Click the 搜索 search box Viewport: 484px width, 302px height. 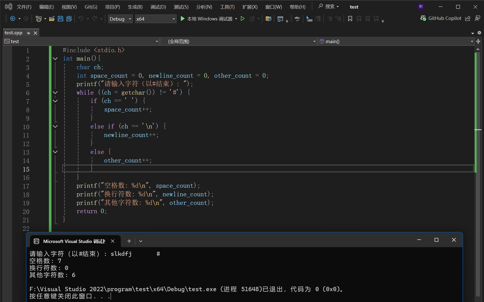click(x=329, y=7)
